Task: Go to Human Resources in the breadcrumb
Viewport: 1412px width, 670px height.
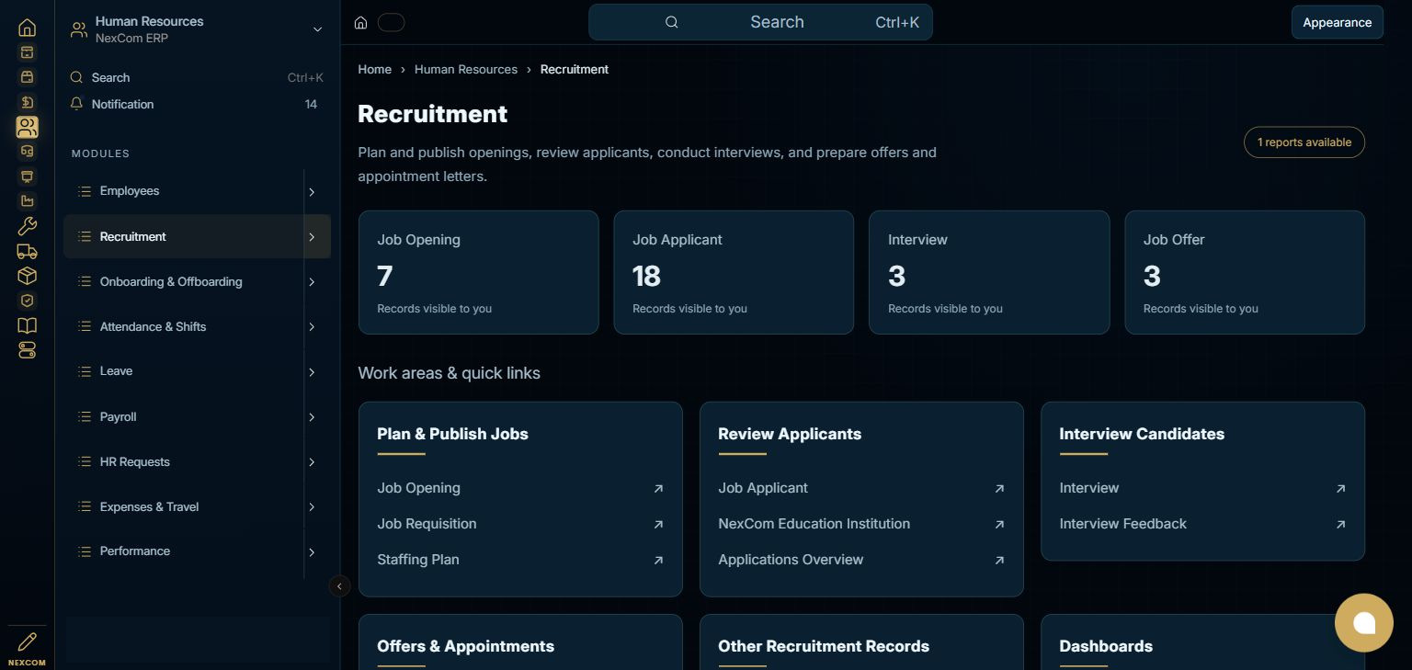Action: 466,69
